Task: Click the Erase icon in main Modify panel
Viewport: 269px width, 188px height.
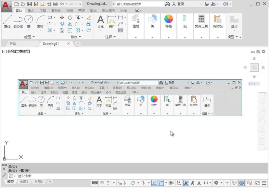Action: [x=89, y=18]
